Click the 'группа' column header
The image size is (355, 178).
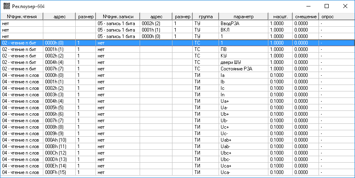click(x=206, y=17)
